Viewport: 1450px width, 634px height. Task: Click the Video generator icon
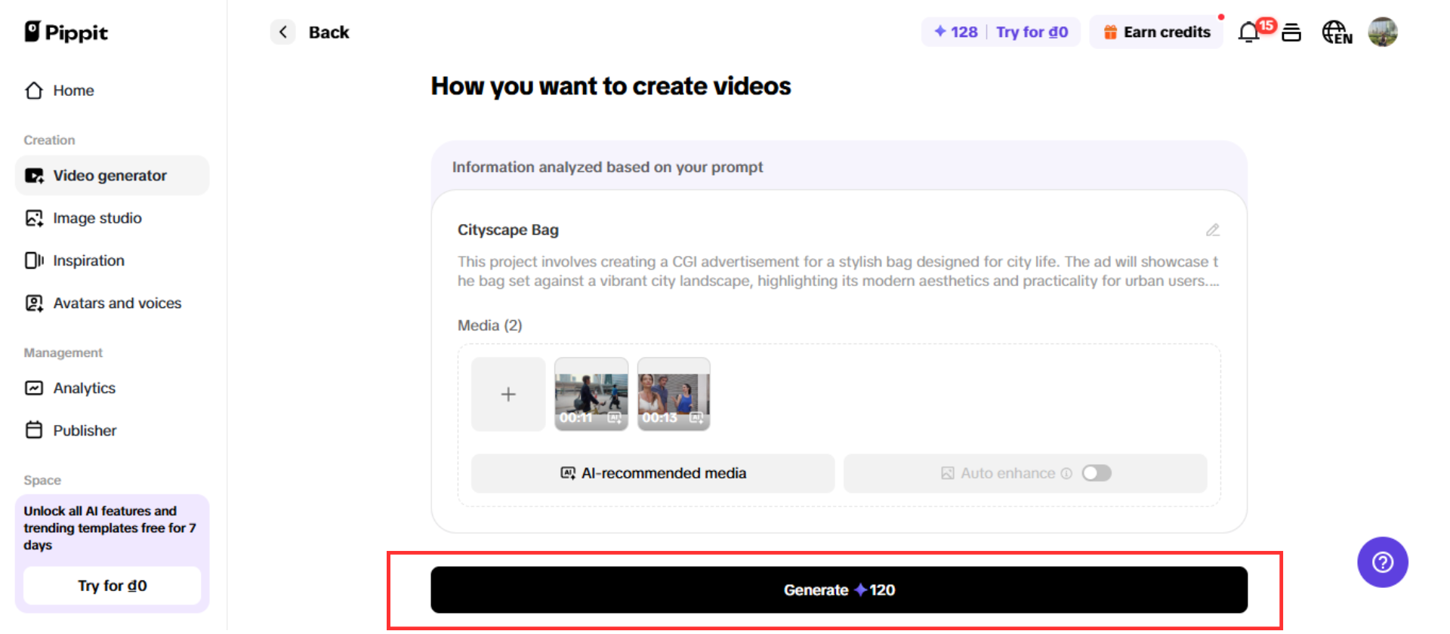[34, 176]
